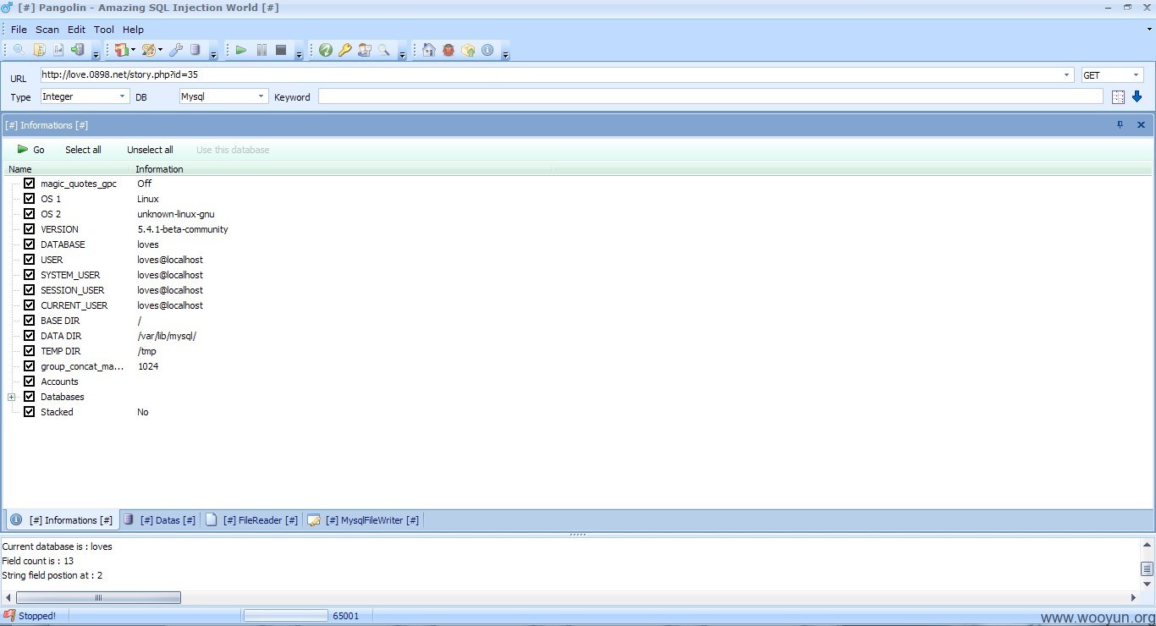The width and height of the screenshot is (1156, 626).
Task: Open the DB Mysql dropdown
Action: [261, 96]
